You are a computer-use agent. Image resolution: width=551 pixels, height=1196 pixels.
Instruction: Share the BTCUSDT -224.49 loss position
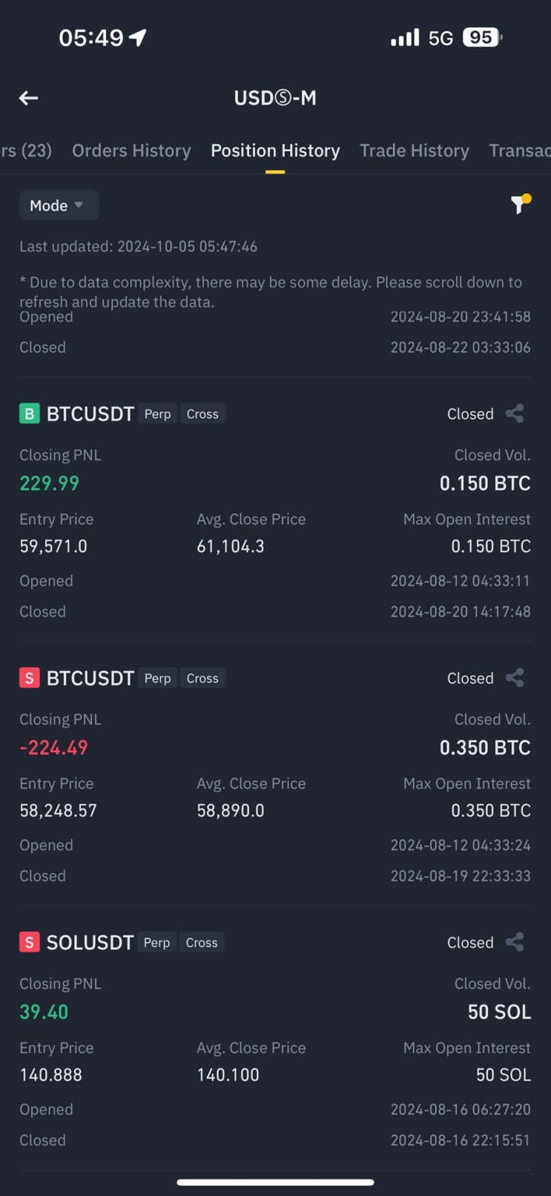[x=515, y=678]
